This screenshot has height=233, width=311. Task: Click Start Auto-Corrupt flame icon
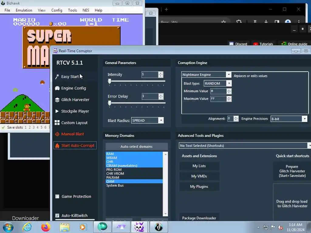(57, 146)
